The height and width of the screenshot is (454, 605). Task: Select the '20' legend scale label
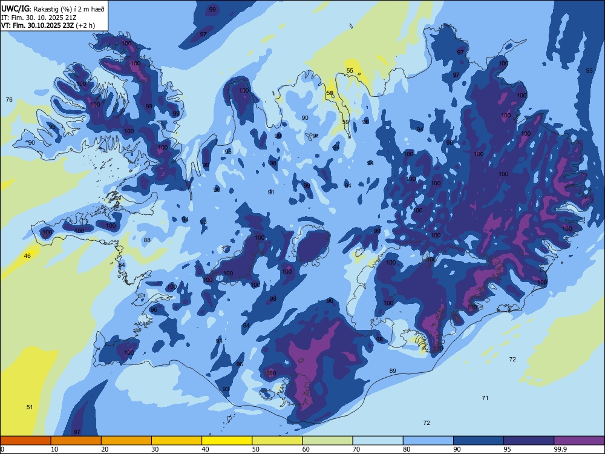click(105, 449)
